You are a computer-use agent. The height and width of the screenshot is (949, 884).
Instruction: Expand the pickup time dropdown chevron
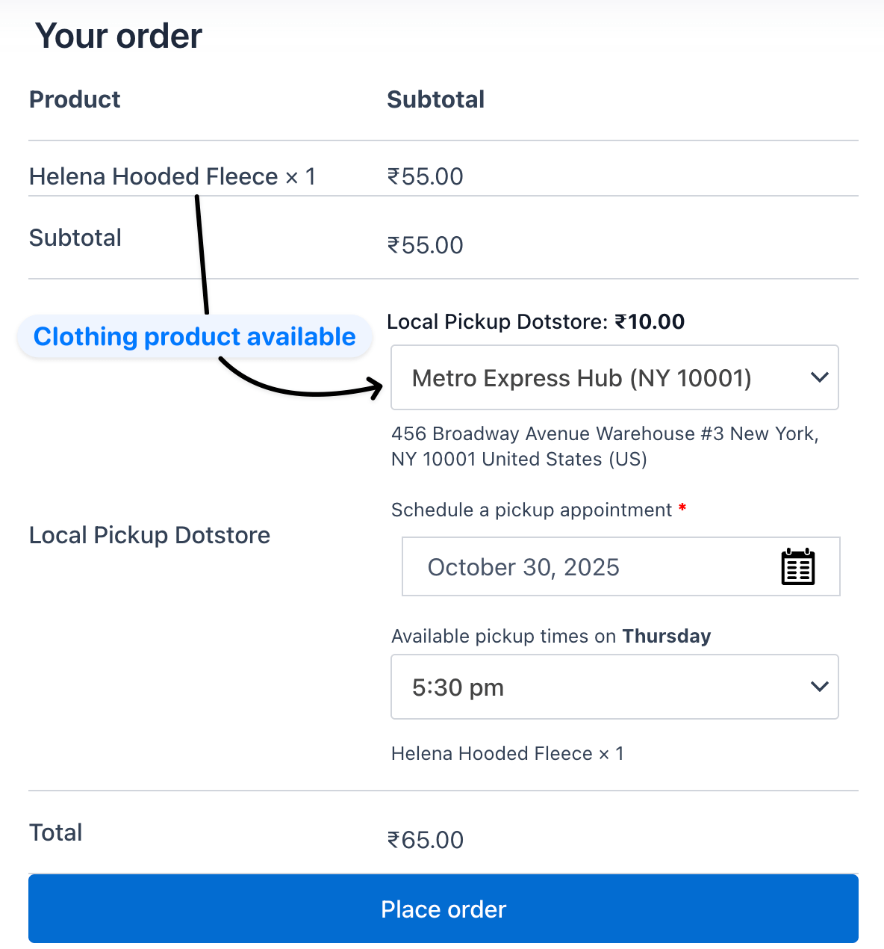click(x=819, y=686)
